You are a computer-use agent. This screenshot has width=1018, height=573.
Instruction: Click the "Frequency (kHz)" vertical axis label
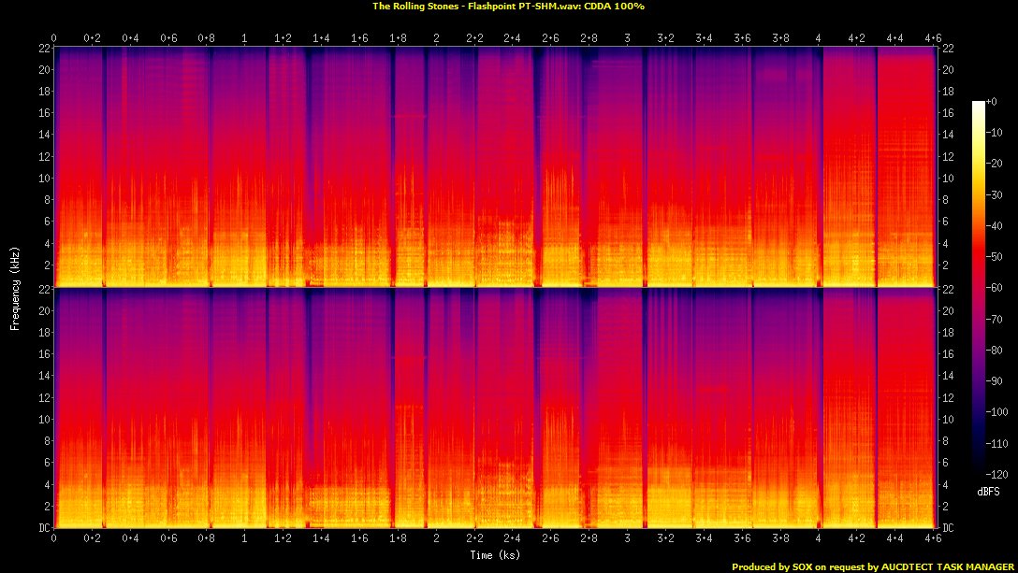(x=15, y=286)
